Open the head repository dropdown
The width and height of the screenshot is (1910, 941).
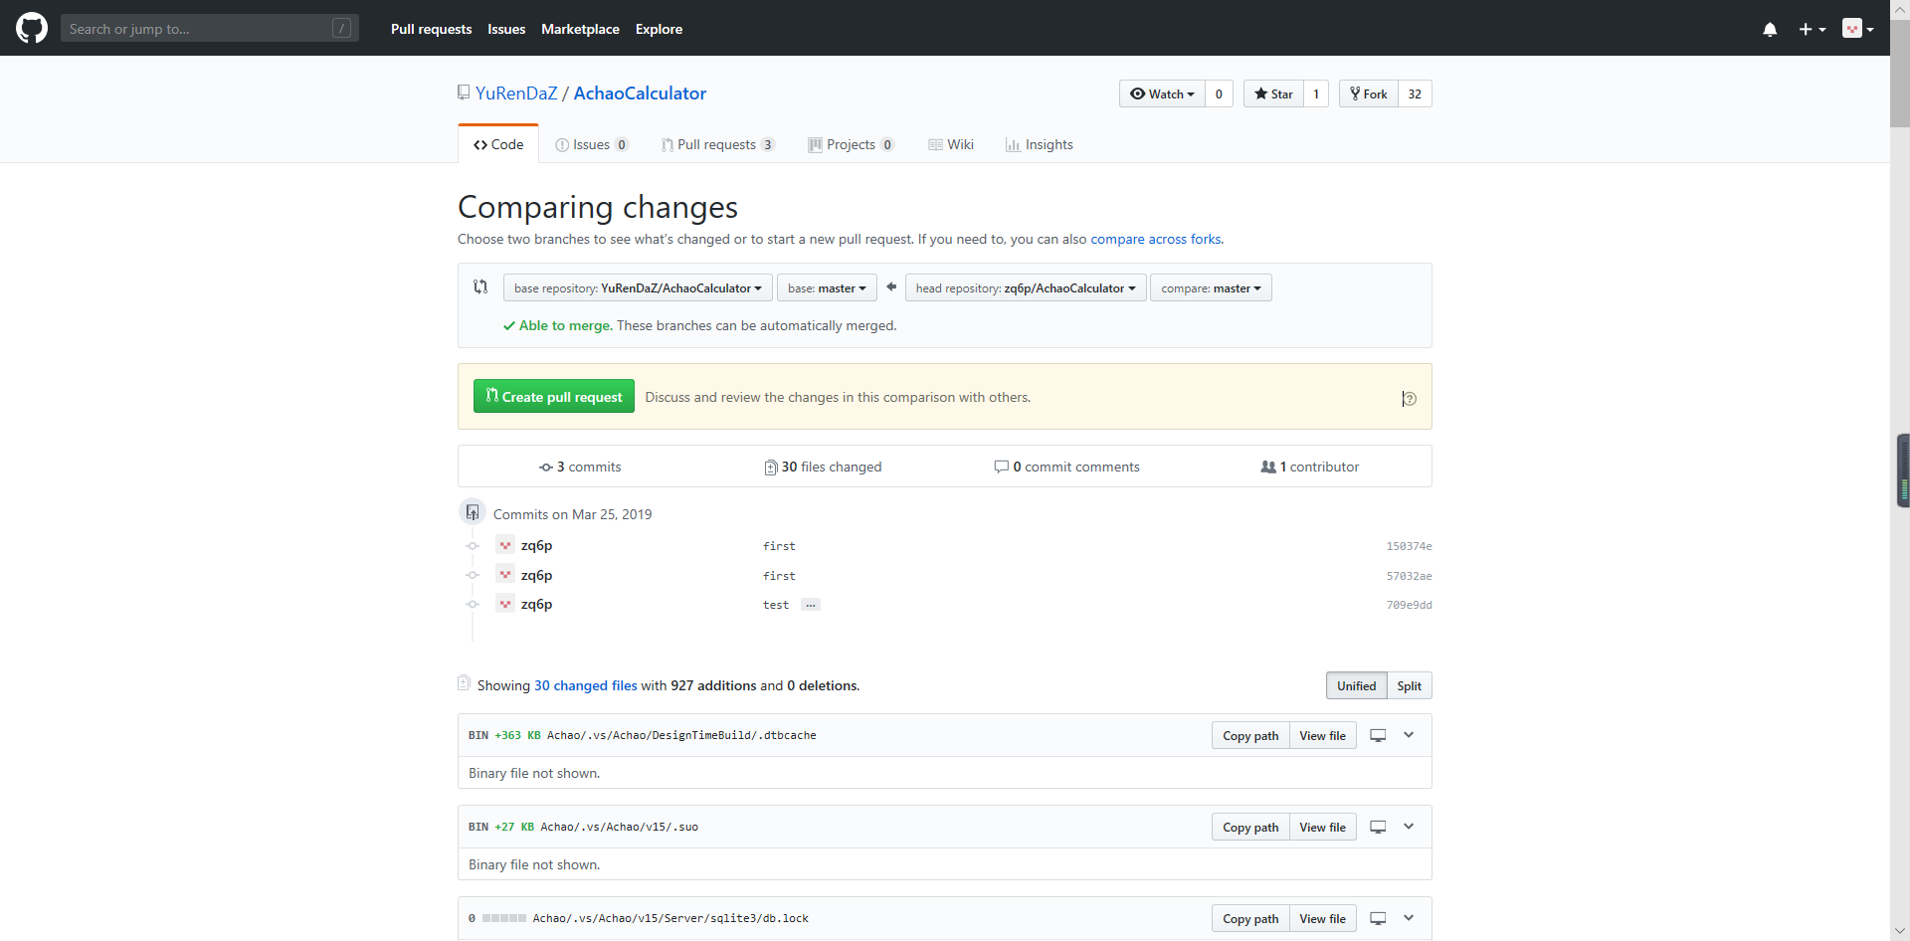[1026, 287]
